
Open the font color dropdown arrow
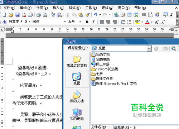click(x=152, y=22)
